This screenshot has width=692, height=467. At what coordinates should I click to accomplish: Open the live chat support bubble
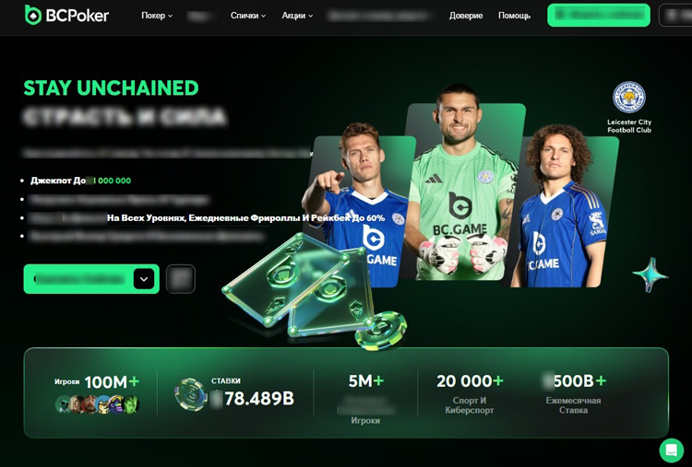click(672, 449)
